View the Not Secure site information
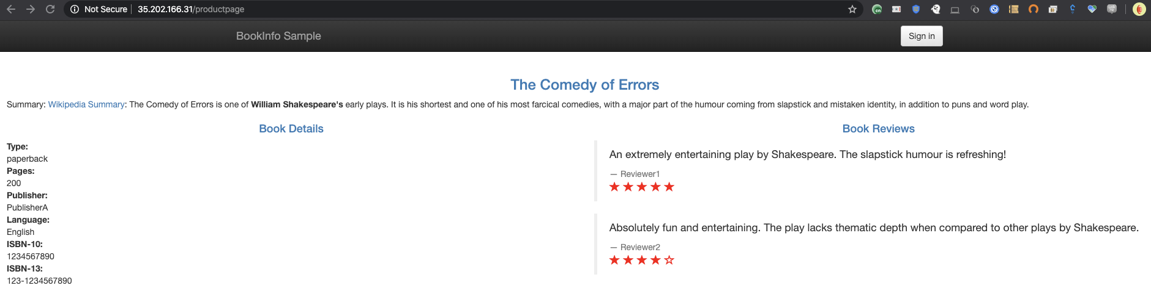1151x288 pixels. pyautogui.click(x=99, y=9)
